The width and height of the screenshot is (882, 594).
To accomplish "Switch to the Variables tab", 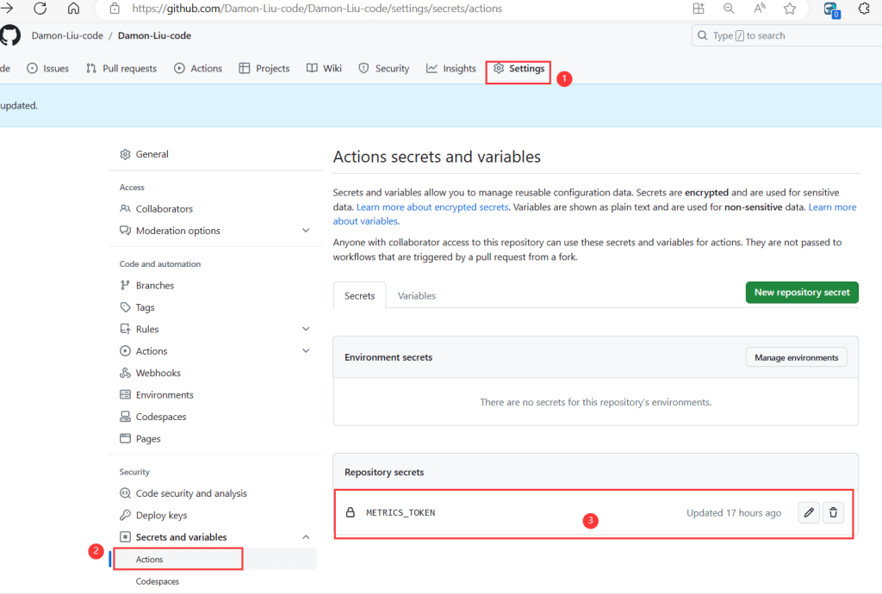I will (417, 295).
